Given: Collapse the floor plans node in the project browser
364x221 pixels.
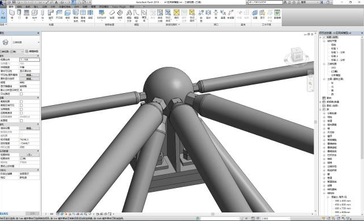Looking at the screenshot, I should click(324, 41).
